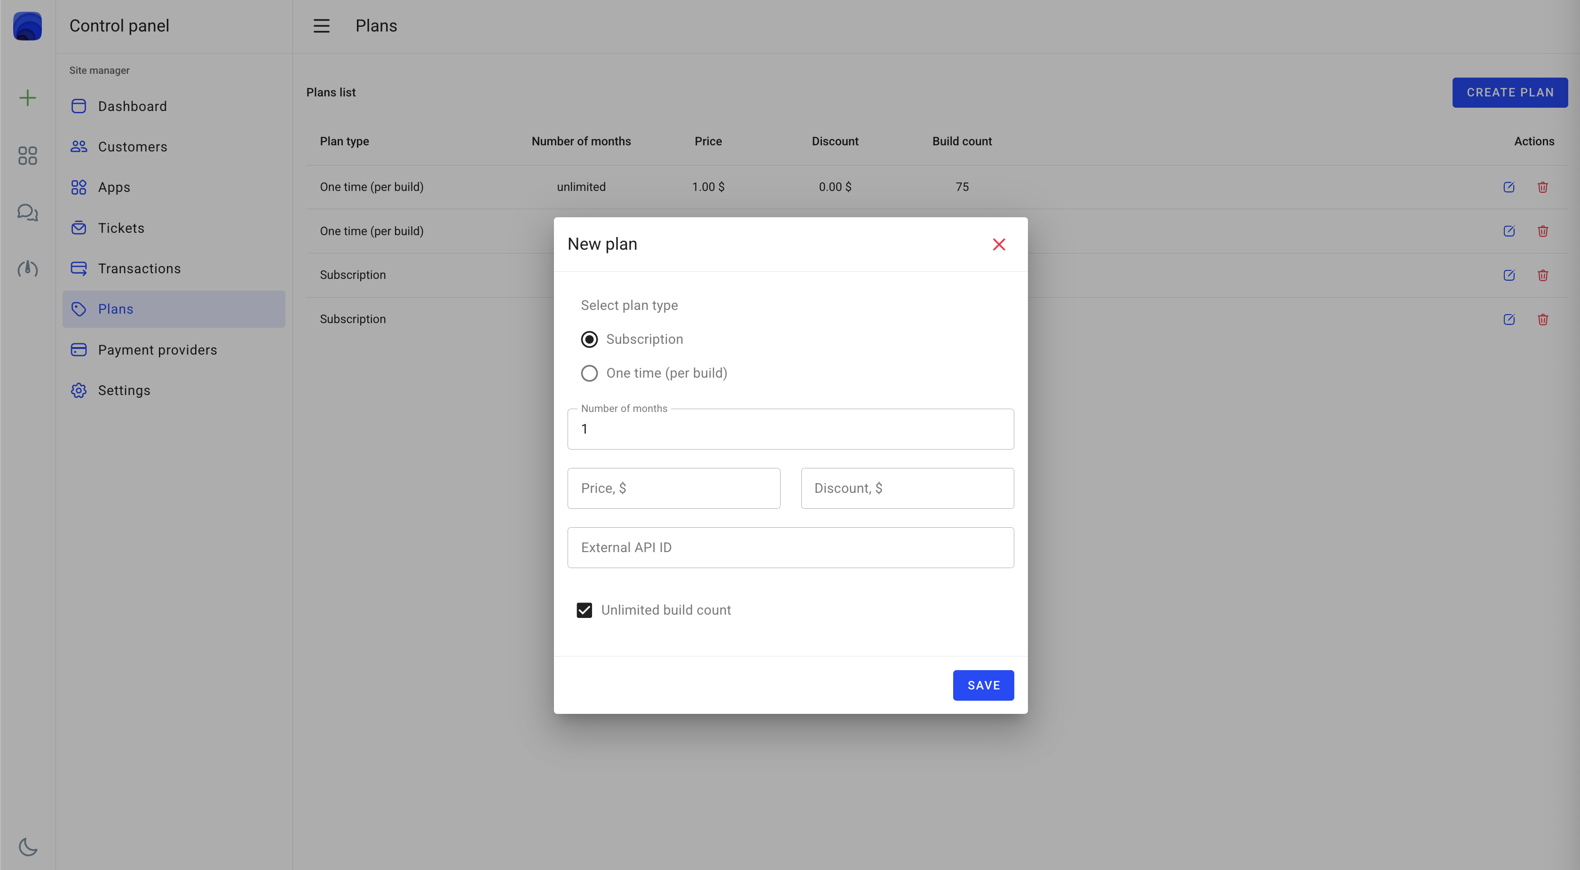Screen dimensions: 1580x870
Task: Click hamburger menu icon beside Plans title
Action: 321,26
